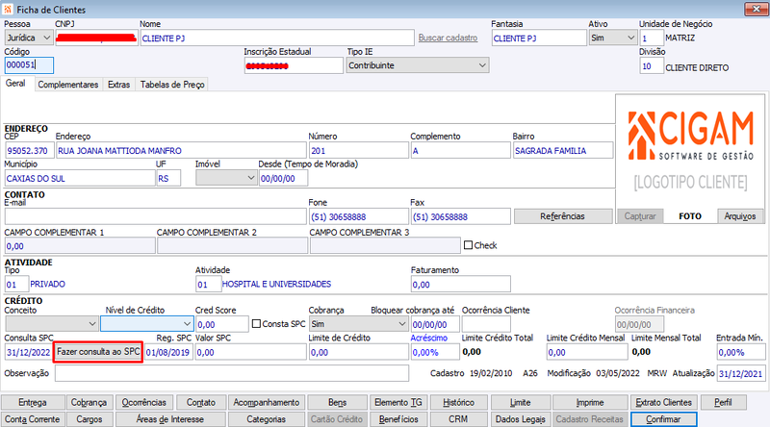Click the Fazer consulta ao SPC button

98,352
